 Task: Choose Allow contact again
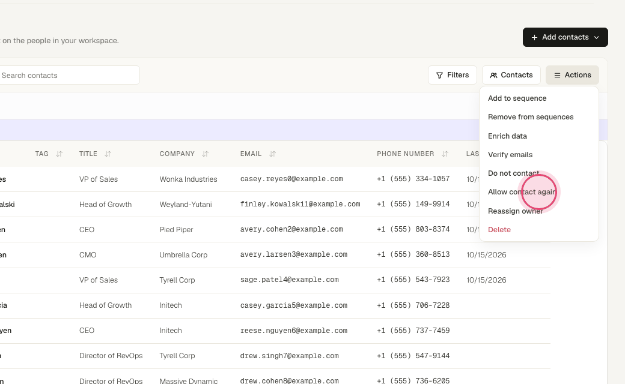(x=522, y=192)
